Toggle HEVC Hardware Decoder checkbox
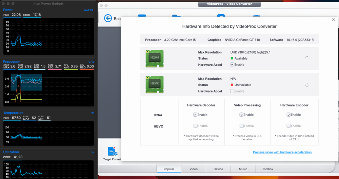 [195, 126]
